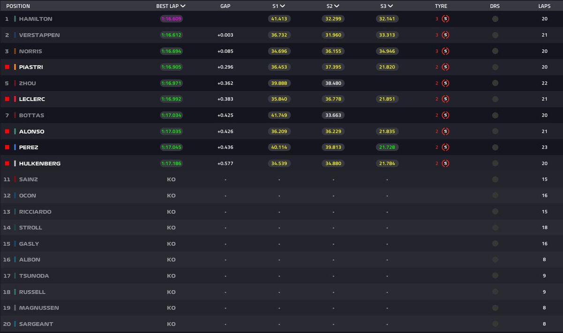Click Verstappen's best lap 1:16.612
The image size is (563, 333).
click(x=171, y=35)
